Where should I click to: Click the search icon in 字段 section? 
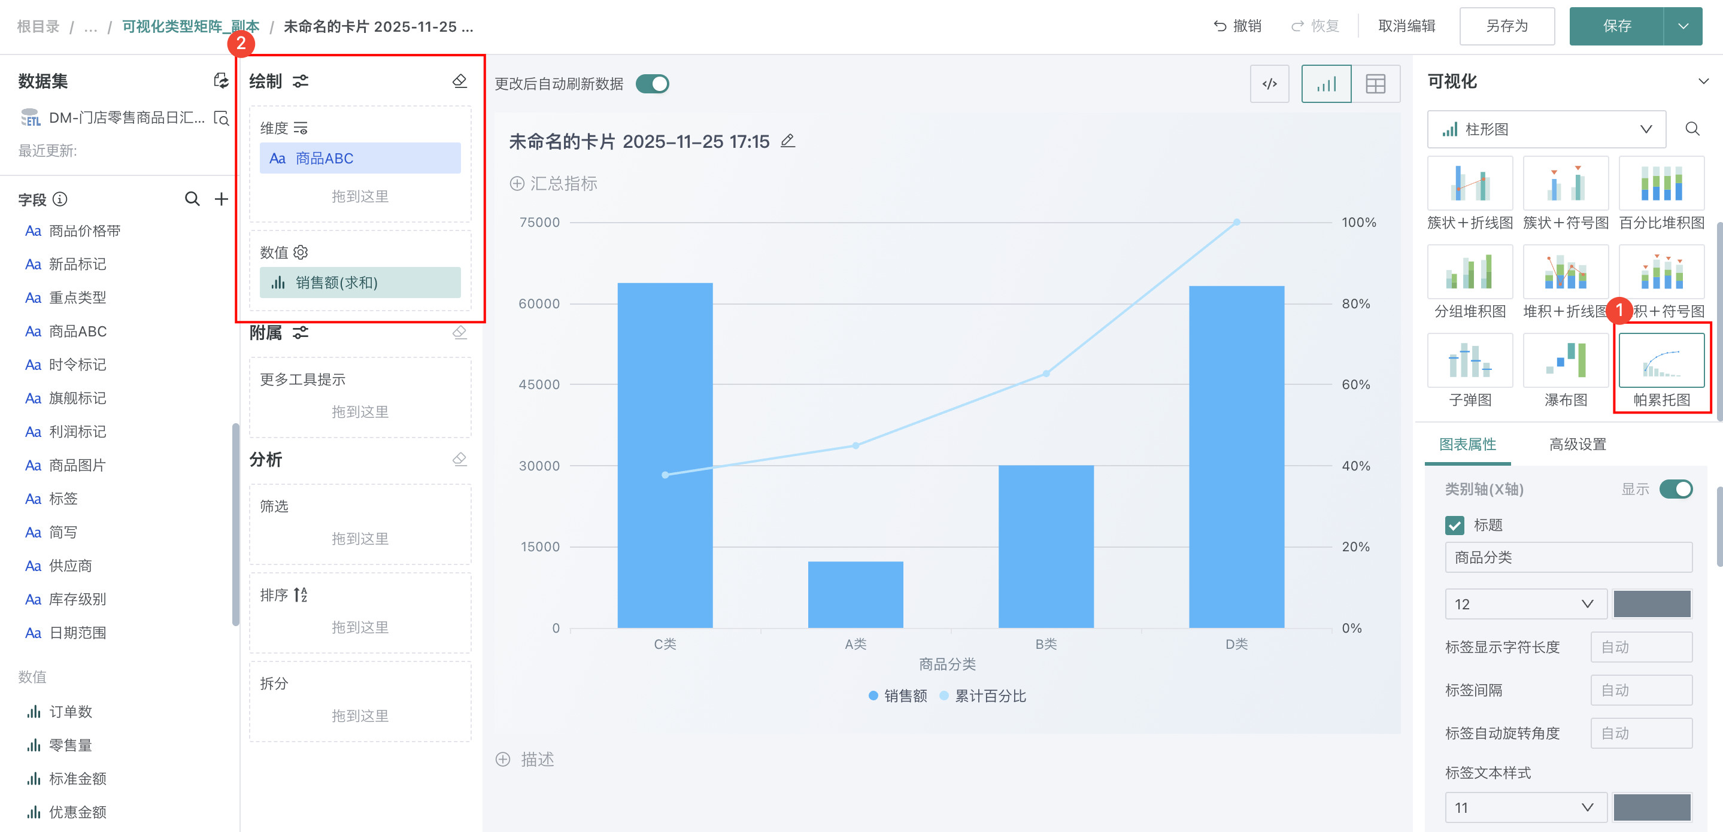[192, 199]
